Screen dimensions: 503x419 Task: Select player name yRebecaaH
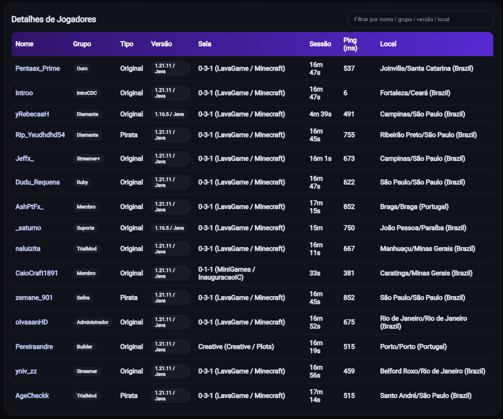32,114
